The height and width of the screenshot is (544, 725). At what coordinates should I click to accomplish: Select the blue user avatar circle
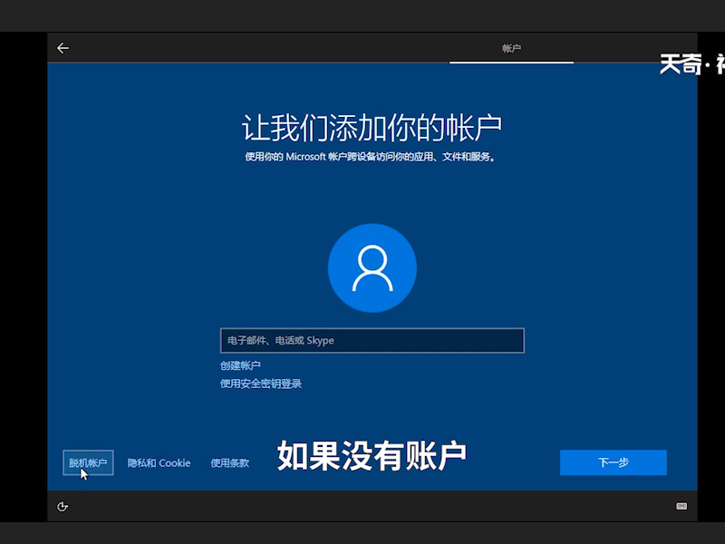pyautogui.click(x=372, y=267)
